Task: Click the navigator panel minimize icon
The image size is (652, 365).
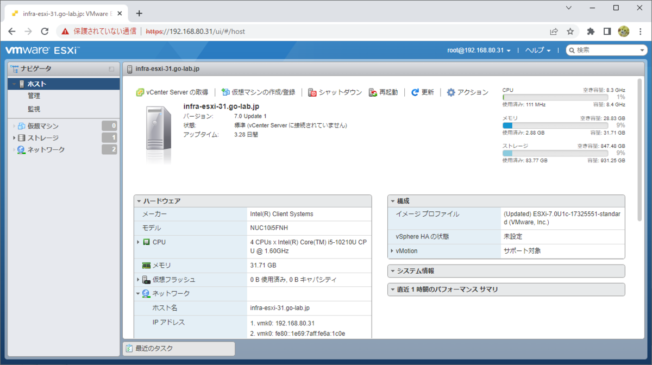Action: [x=111, y=69]
